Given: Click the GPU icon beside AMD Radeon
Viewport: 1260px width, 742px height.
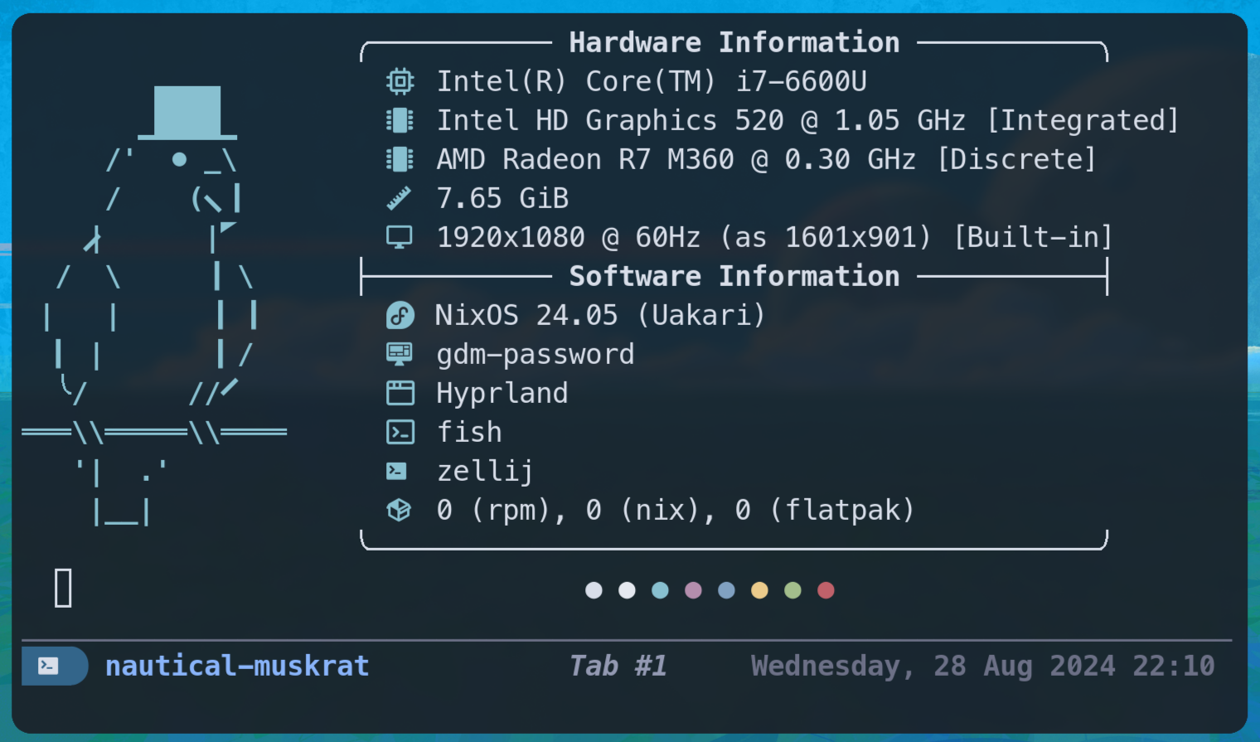Looking at the screenshot, I should pos(400,159).
